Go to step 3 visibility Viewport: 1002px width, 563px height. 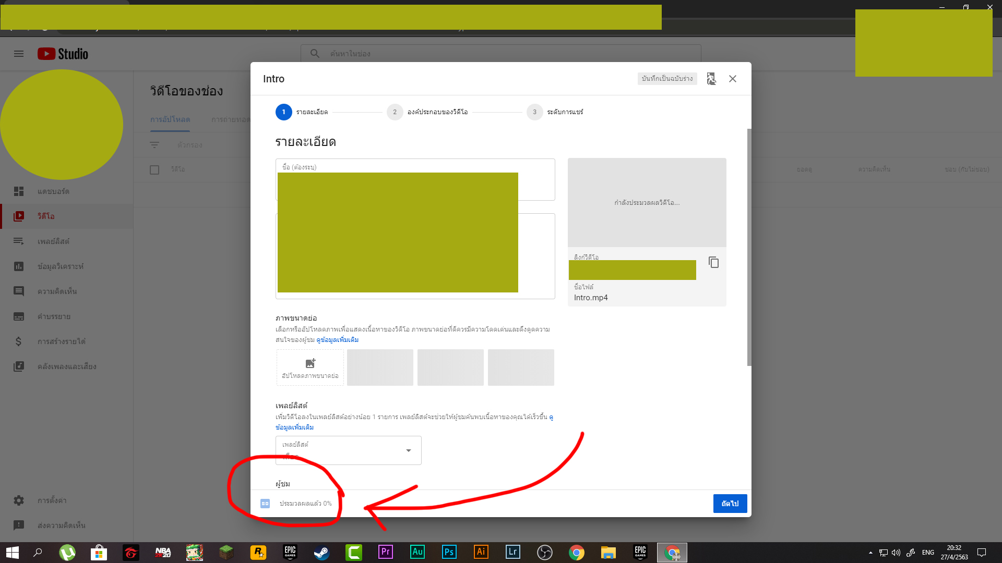point(534,112)
